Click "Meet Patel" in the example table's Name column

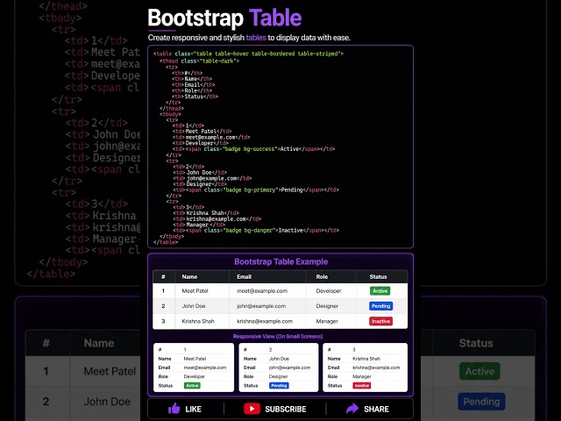pyautogui.click(x=195, y=290)
